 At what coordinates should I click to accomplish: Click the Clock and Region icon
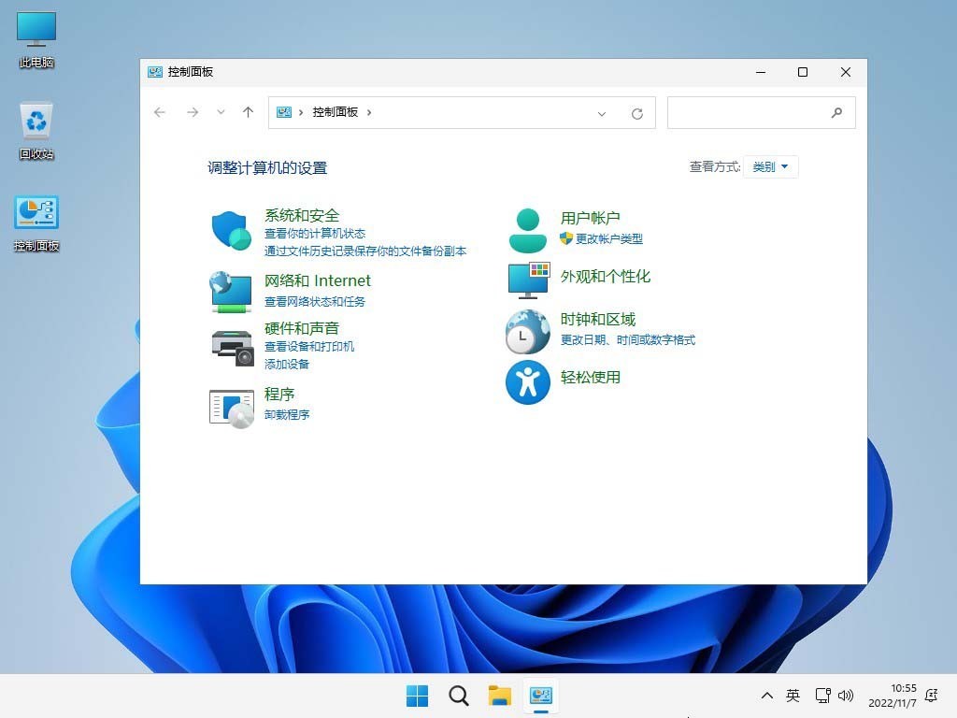(x=528, y=332)
